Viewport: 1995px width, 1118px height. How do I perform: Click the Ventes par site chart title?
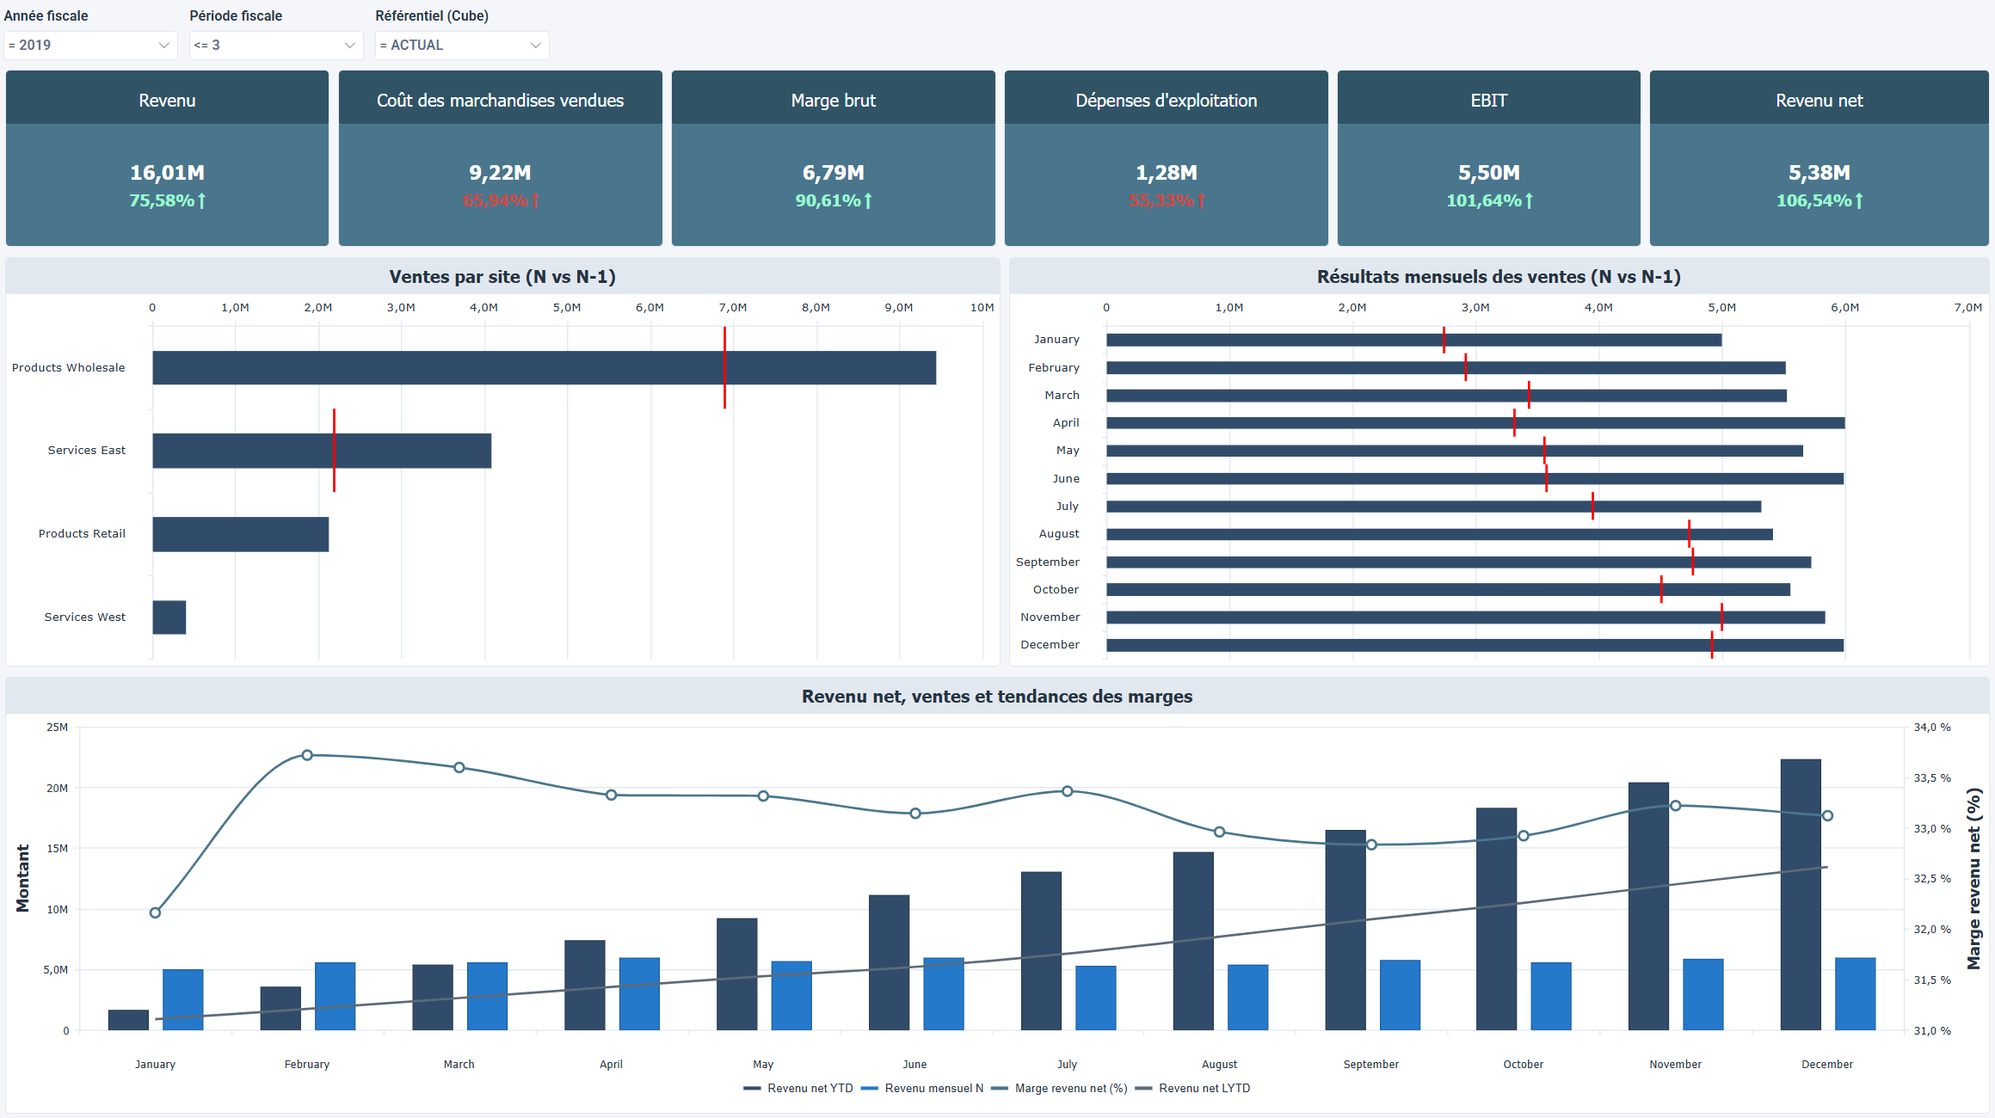502,277
